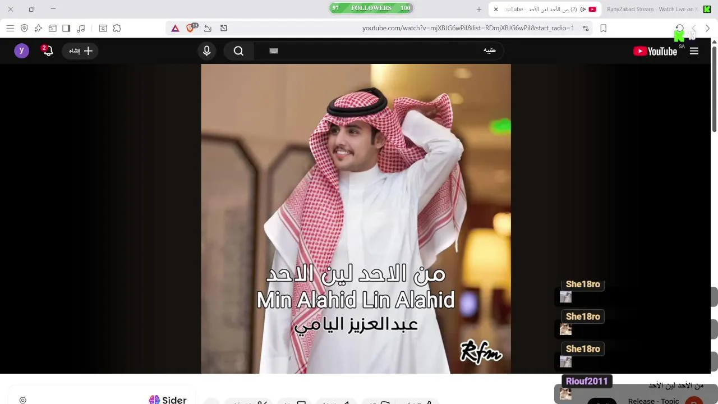Open the Extensions puzzle-piece icon
This screenshot has height=404, width=718.
pyautogui.click(x=117, y=28)
